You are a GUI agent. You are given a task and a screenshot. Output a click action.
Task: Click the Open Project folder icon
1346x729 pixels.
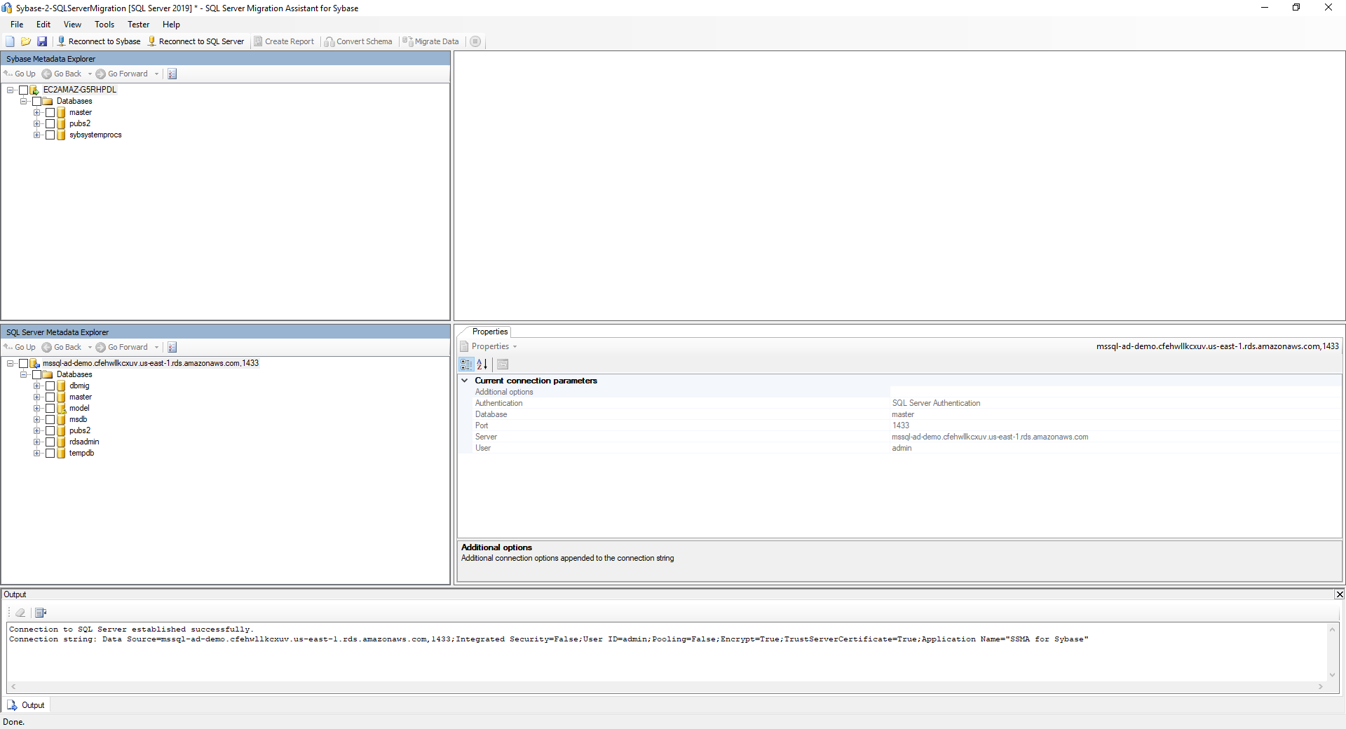coord(26,41)
